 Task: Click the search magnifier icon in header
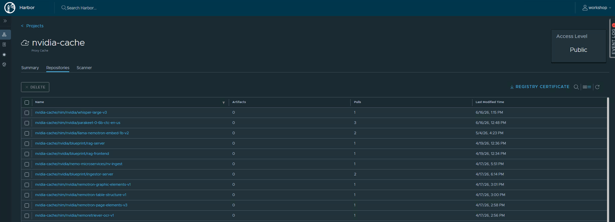63,8
